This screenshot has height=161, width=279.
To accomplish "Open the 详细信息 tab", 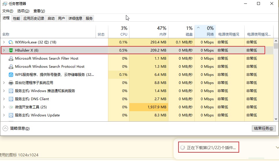I will point(75,19).
